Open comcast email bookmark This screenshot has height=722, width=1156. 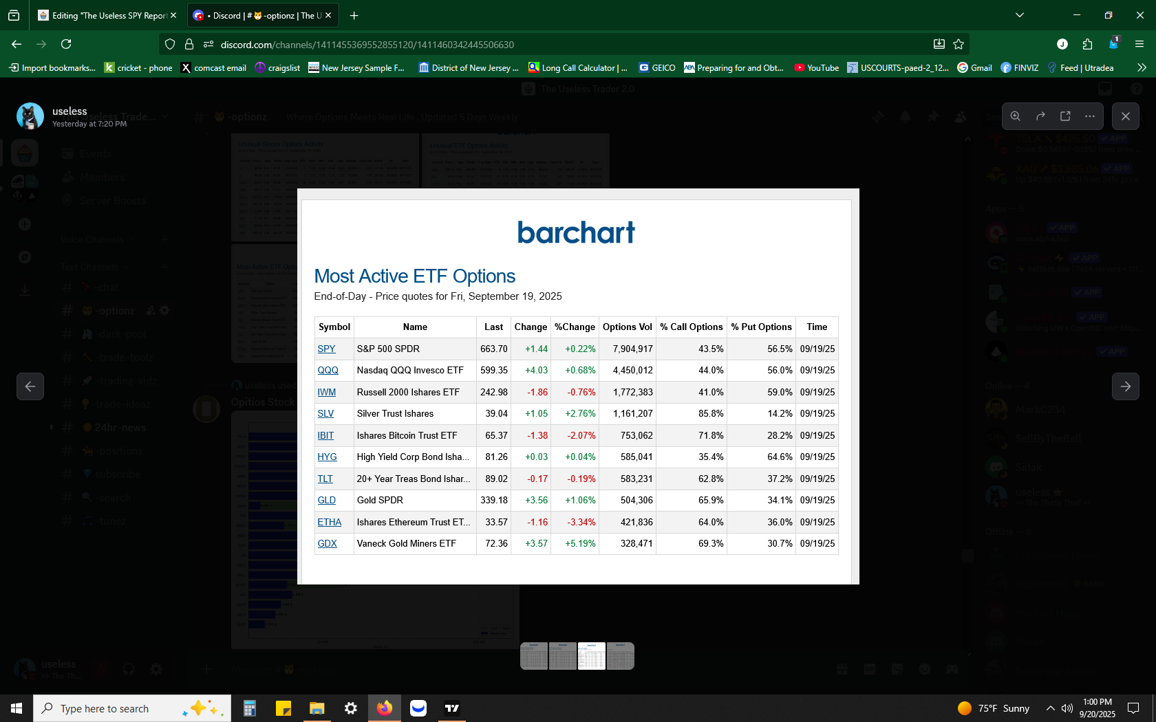(x=213, y=67)
